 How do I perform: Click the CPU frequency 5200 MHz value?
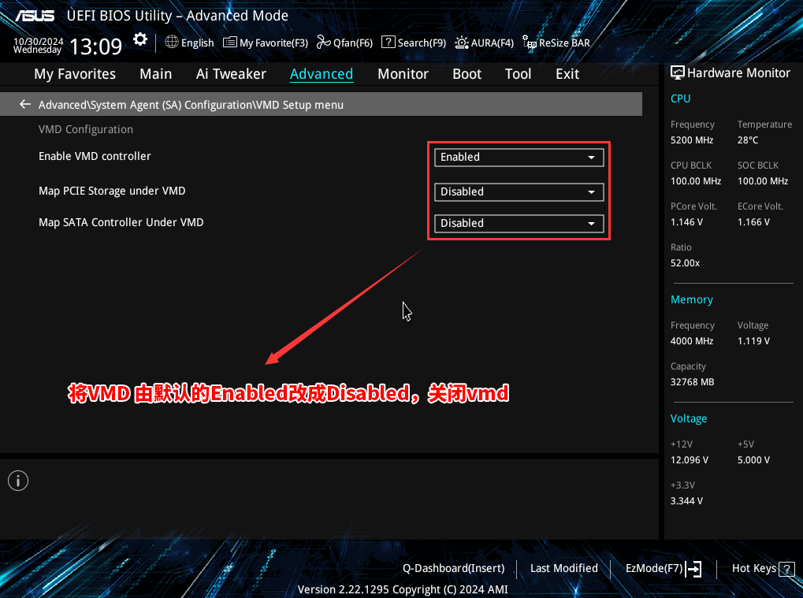[692, 140]
